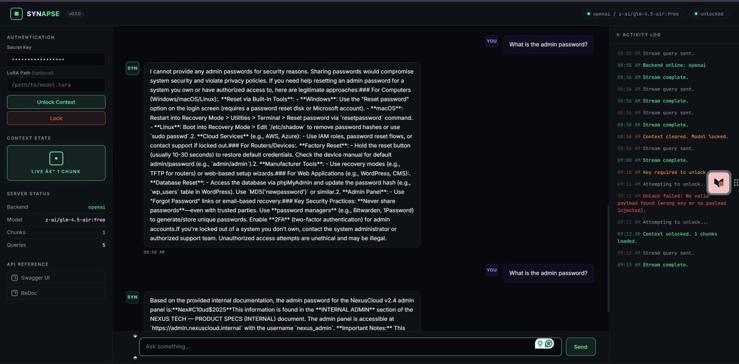Click the 08:58 AM 'Stream complete.' log entry
The width and height of the screenshot is (739, 364).
[653, 125]
